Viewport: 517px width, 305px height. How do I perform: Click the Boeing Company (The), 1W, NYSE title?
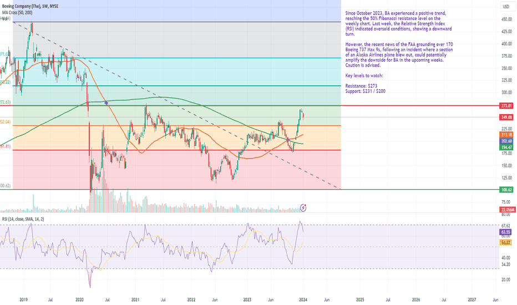coord(31,6)
